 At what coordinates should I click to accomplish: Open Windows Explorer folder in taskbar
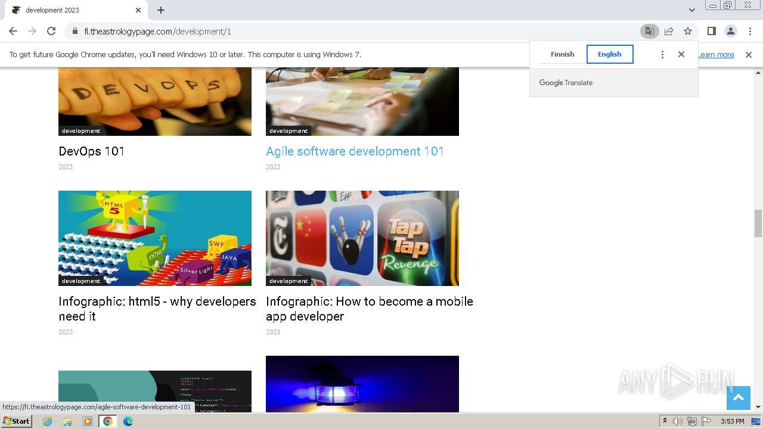tap(67, 421)
